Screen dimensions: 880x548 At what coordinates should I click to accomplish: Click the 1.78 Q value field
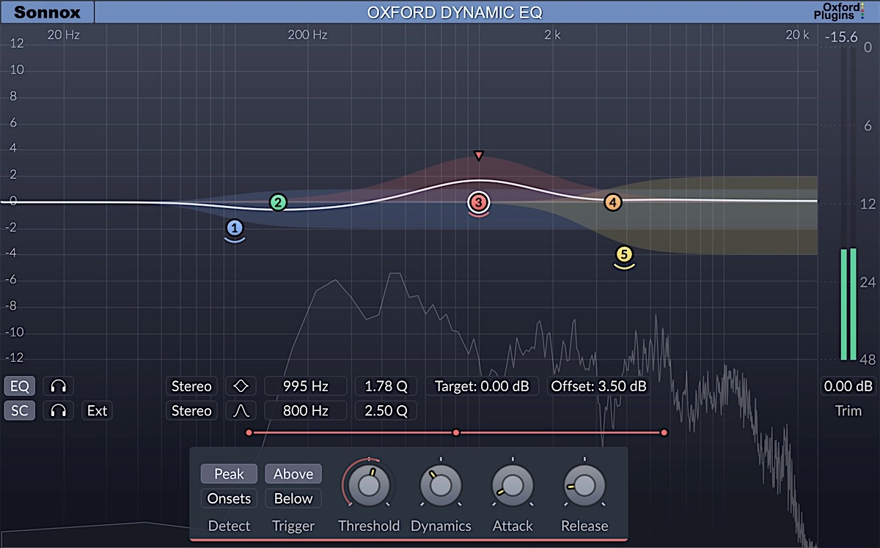(x=386, y=386)
